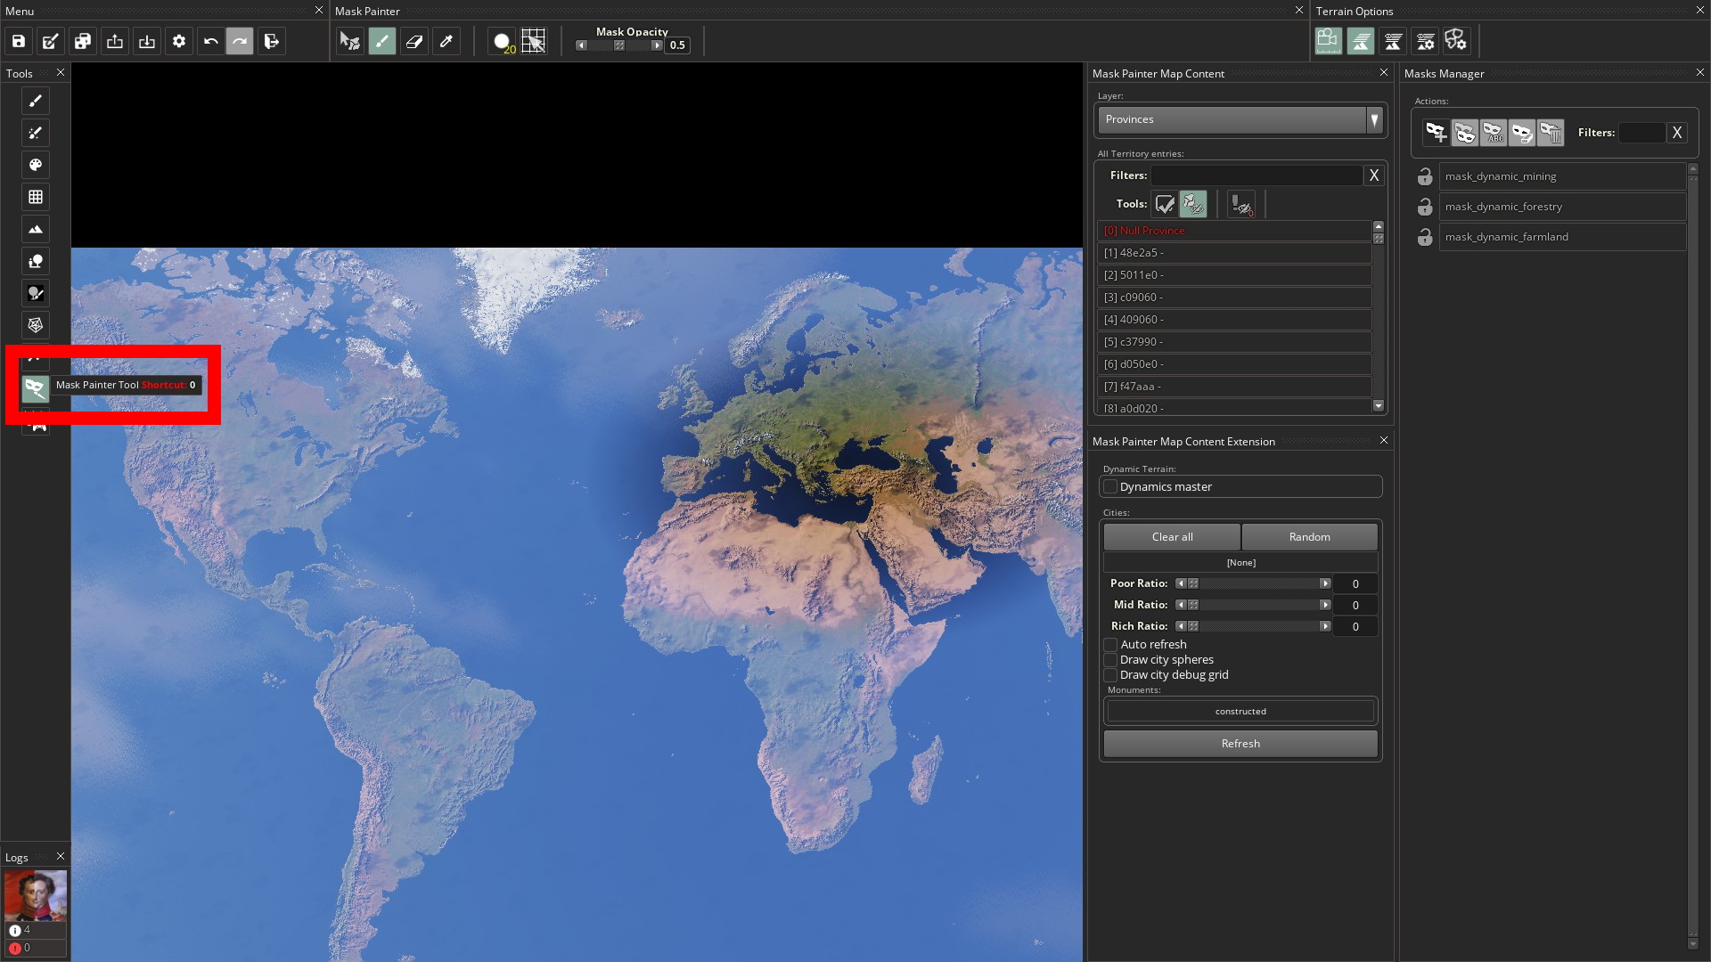Select the grid mask shape tool
Screen dimensions: 1711x962
point(536,41)
